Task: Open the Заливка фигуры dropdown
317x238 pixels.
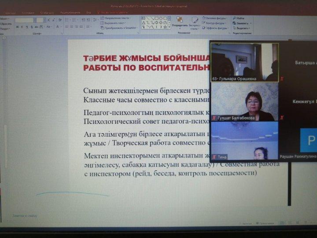Action: (x=215, y=18)
